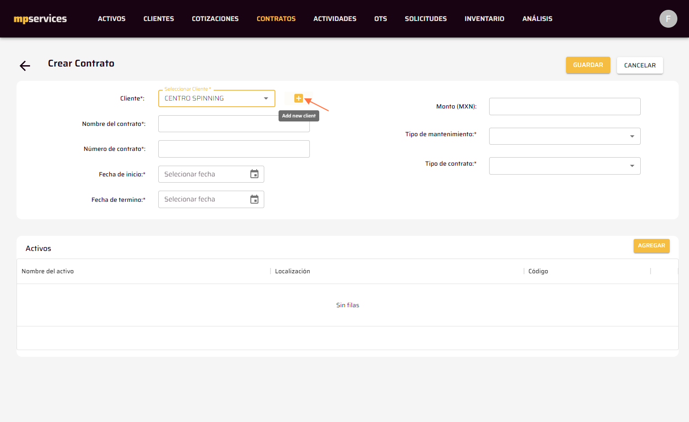Click the Fecha de inicio date field
This screenshot has width=689, height=422.
tap(211, 174)
